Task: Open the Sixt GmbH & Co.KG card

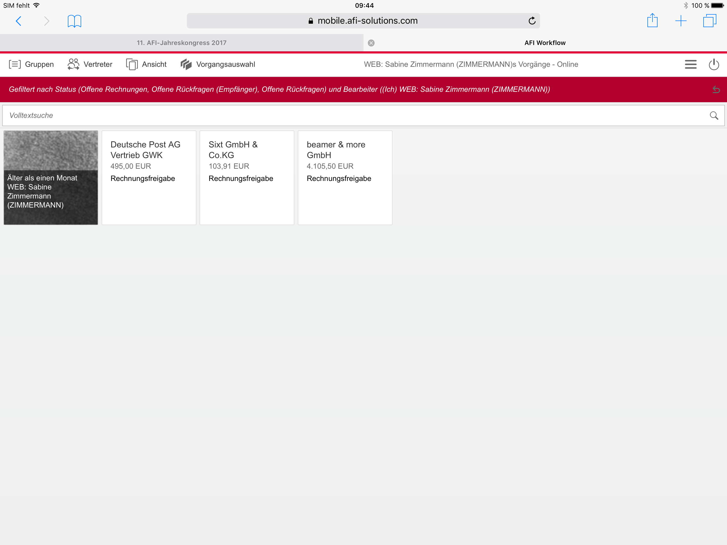Action: [246, 177]
